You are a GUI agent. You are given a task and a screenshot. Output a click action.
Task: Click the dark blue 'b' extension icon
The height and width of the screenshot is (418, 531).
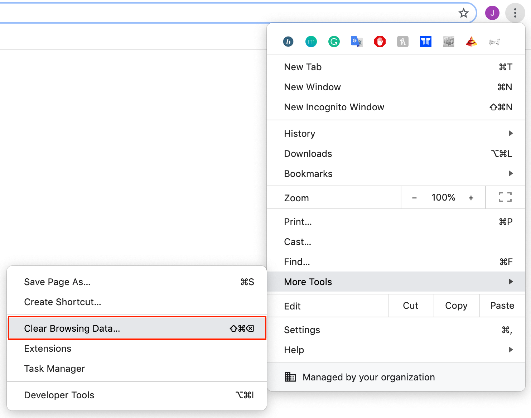[x=288, y=42]
